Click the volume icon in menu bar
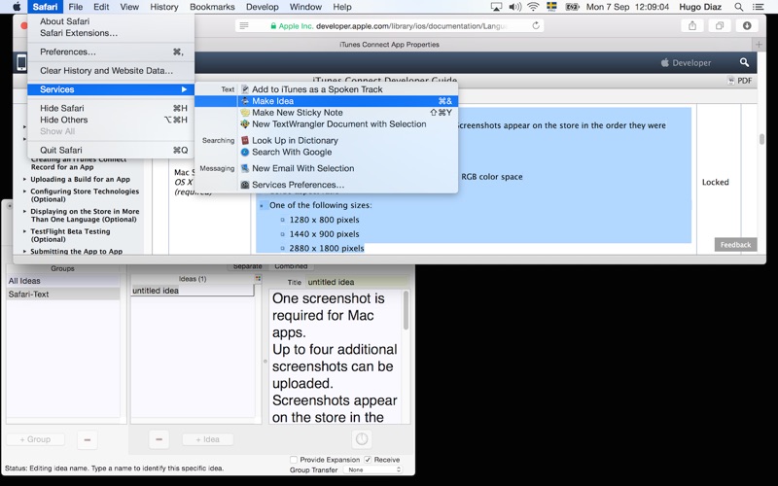The width and height of the screenshot is (778, 486). click(515, 7)
